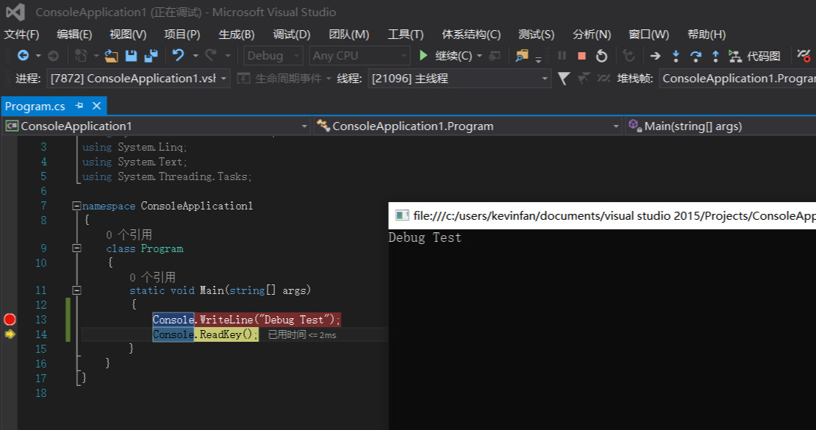Select the Step Over debug icon
The height and width of the screenshot is (430, 816).
tap(696, 55)
